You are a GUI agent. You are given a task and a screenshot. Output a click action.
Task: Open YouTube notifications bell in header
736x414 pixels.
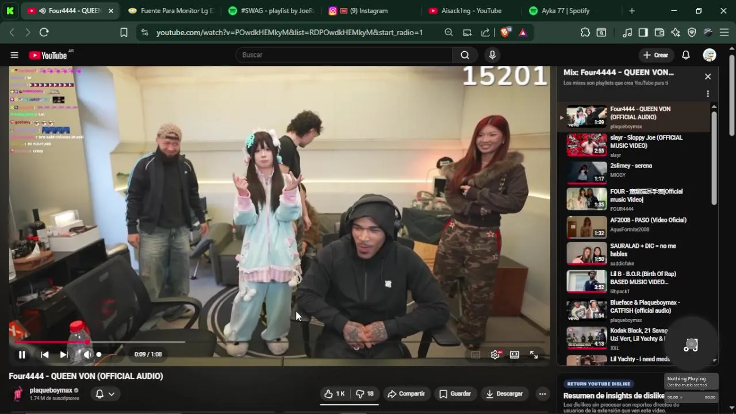click(x=686, y=55)
